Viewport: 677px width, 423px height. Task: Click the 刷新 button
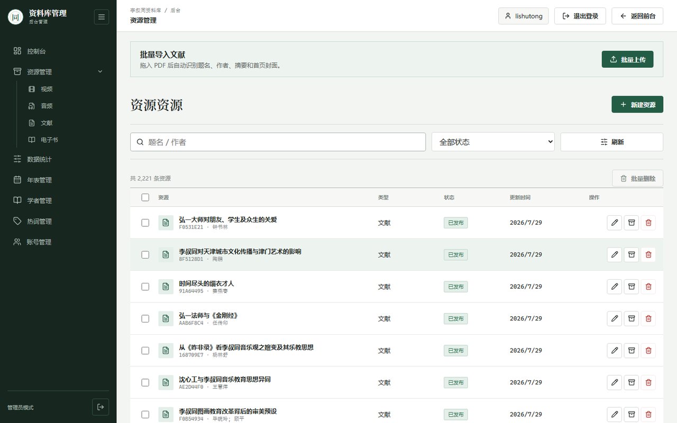click(612, 142)
